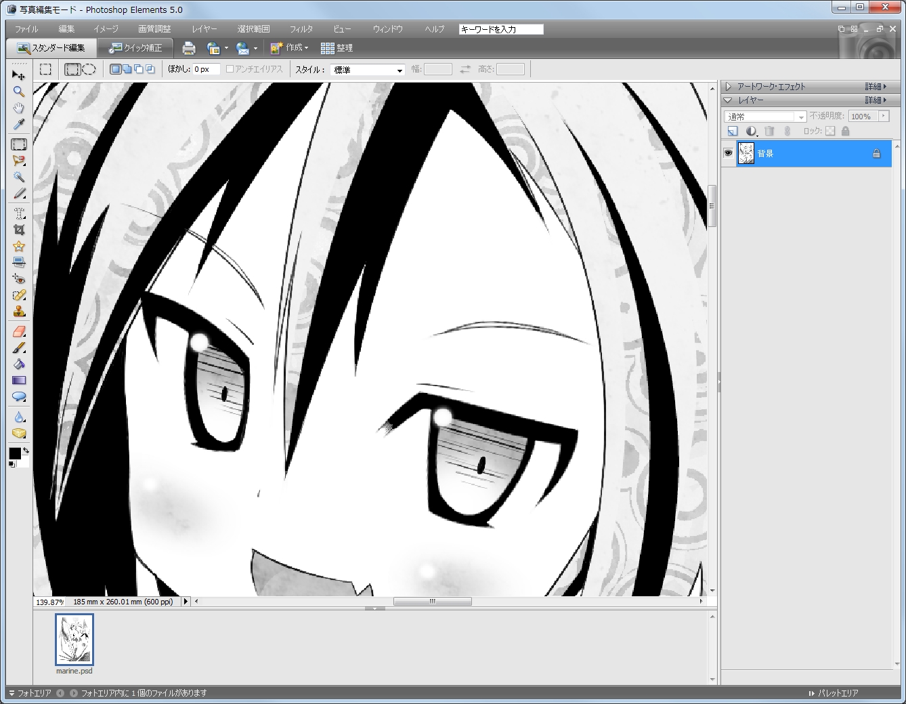Viewport: 906px width, 704px height.
Task: Open the スタイル style dropdown
Action: click(368, 70)
